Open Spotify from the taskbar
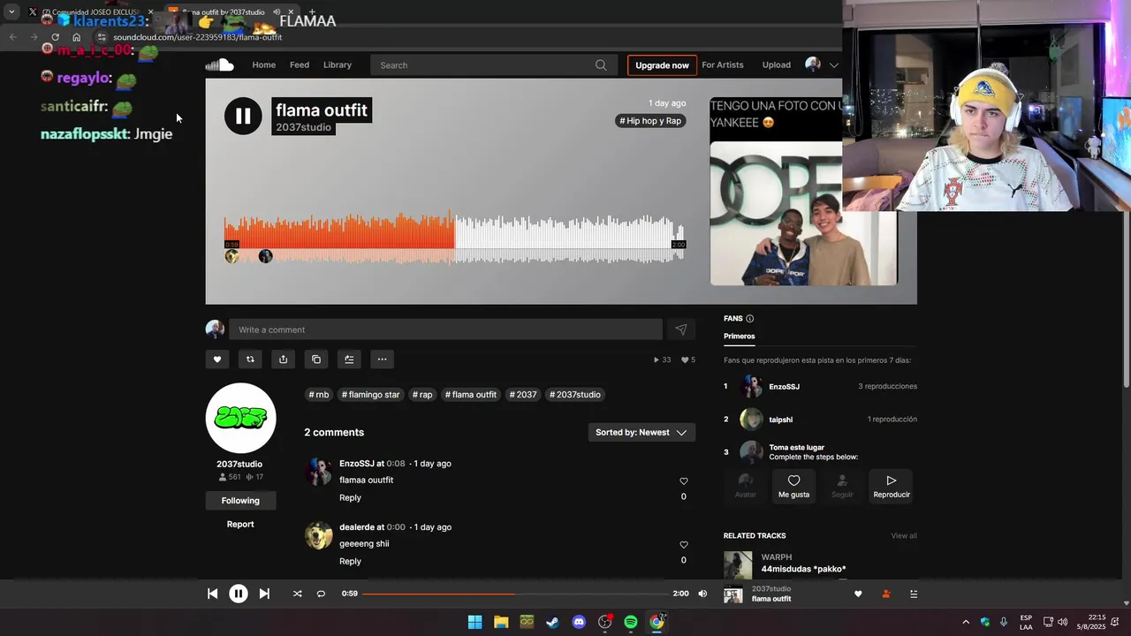 [631, 622]
